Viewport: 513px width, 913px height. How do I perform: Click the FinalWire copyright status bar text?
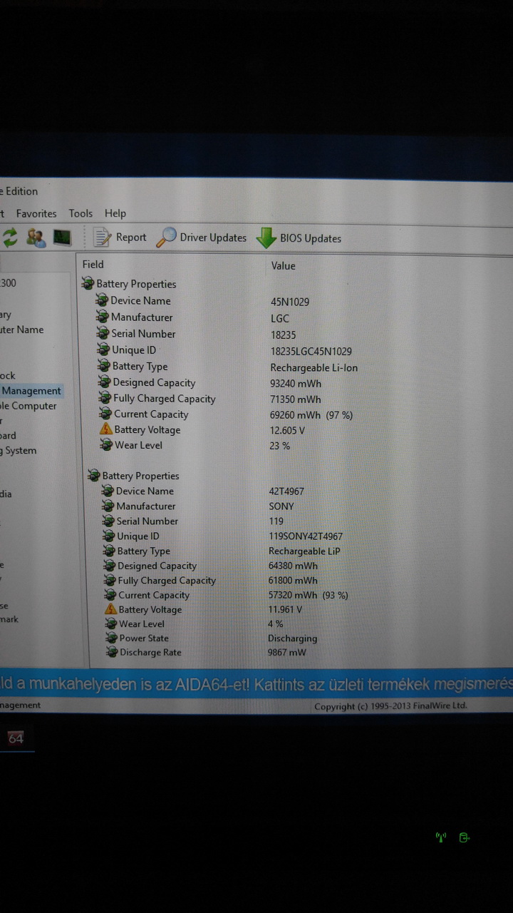(x=390, y=706)
